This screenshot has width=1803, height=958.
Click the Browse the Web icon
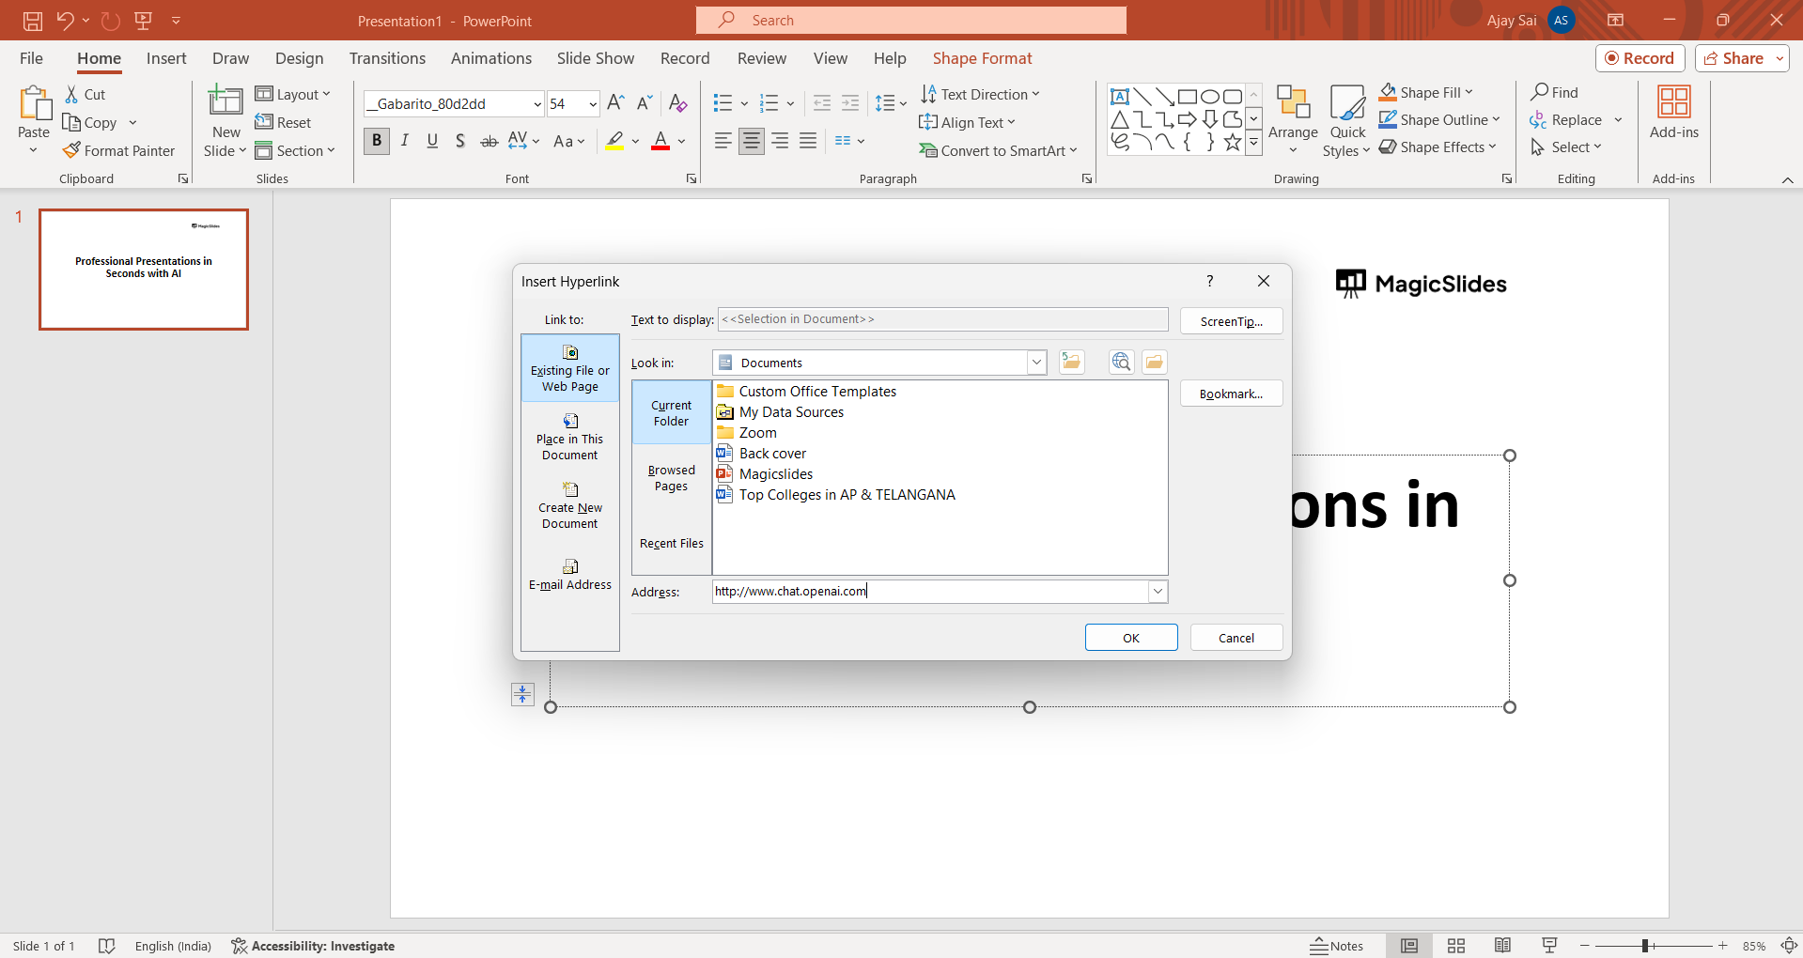coord(1121,363)
